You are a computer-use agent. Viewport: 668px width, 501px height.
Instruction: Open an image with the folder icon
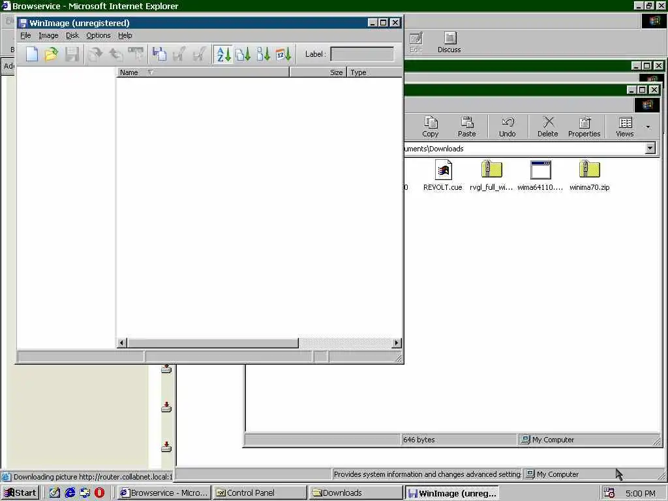[x=52, y=54]
